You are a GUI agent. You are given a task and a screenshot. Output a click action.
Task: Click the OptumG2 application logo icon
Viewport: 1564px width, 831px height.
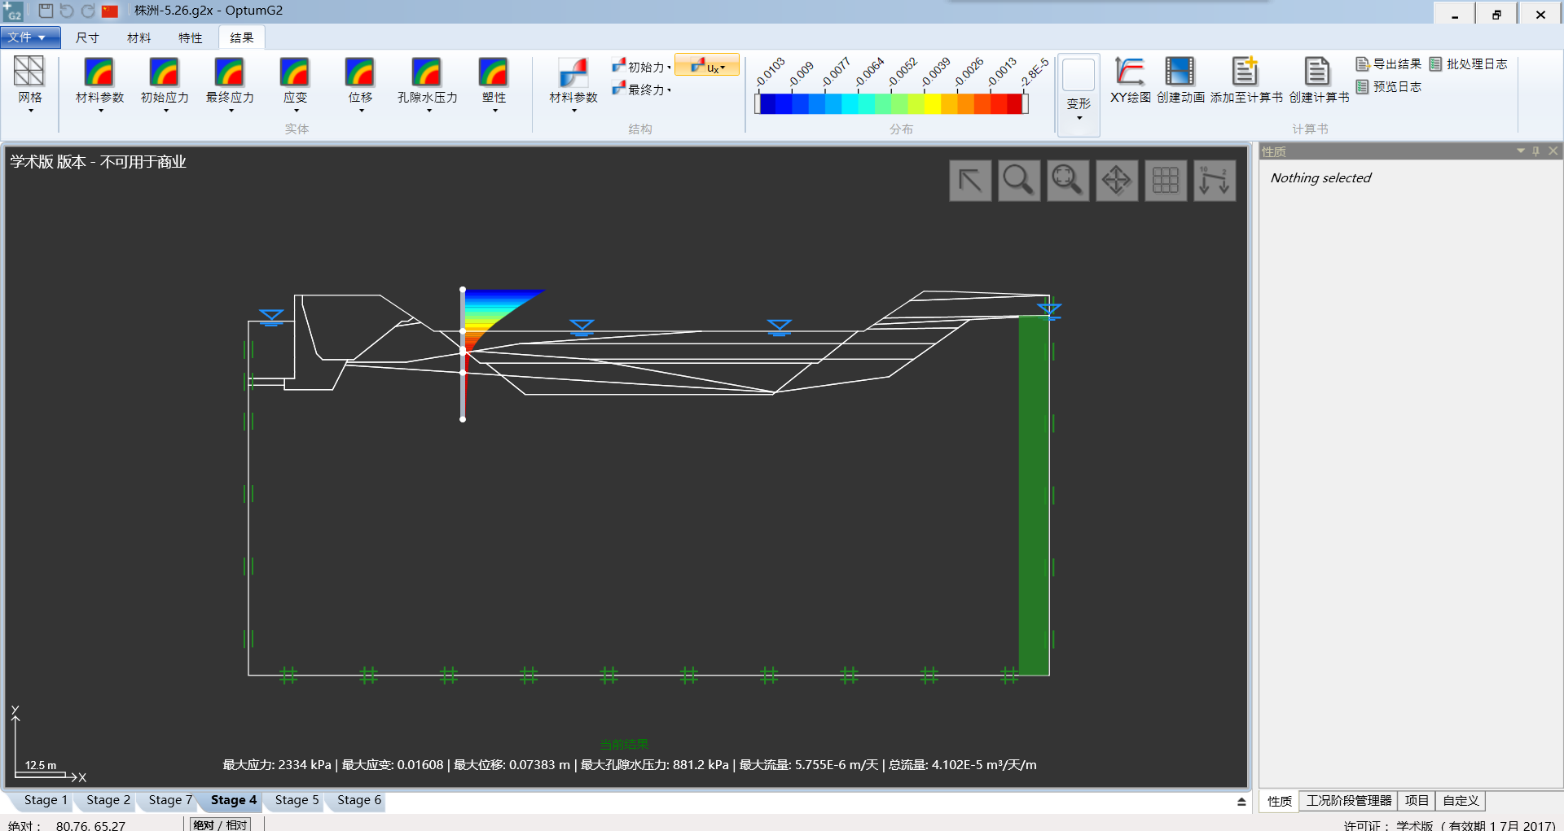(x=13, y=11)
